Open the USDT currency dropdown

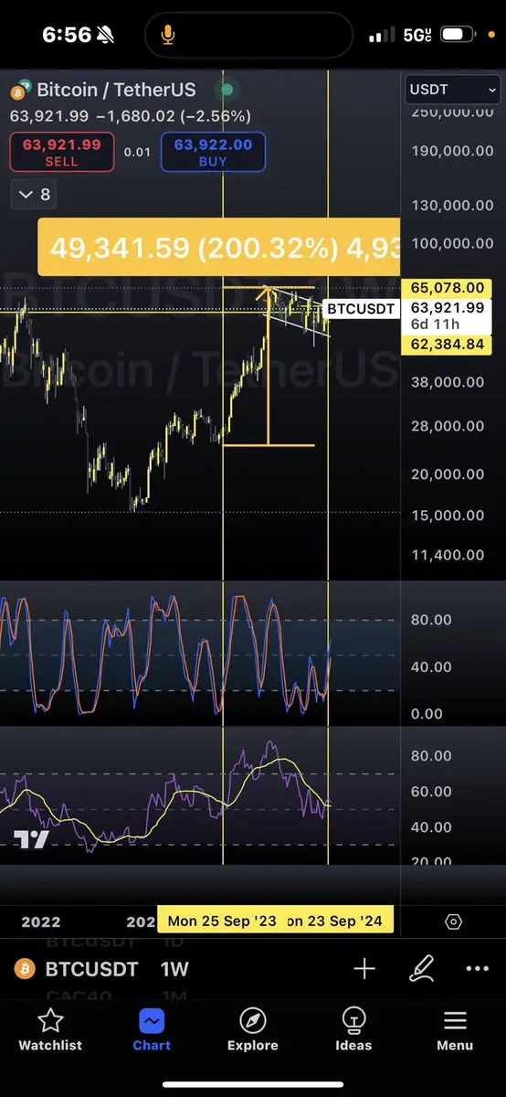click(x=453, y=91)
